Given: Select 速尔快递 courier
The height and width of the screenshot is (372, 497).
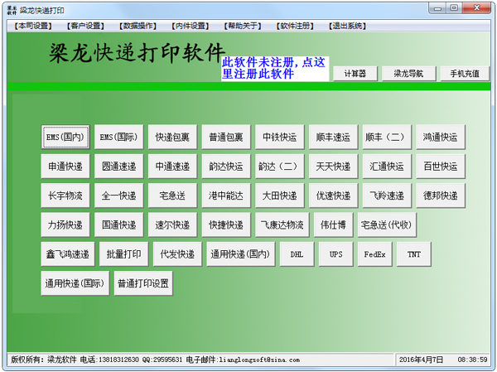Looking at the screenshot, I should (172, 225).
